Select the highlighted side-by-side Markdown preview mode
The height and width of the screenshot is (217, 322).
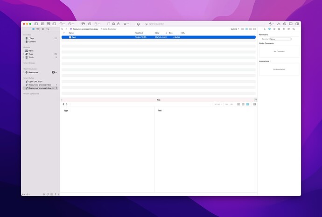(x=247, y=104)
